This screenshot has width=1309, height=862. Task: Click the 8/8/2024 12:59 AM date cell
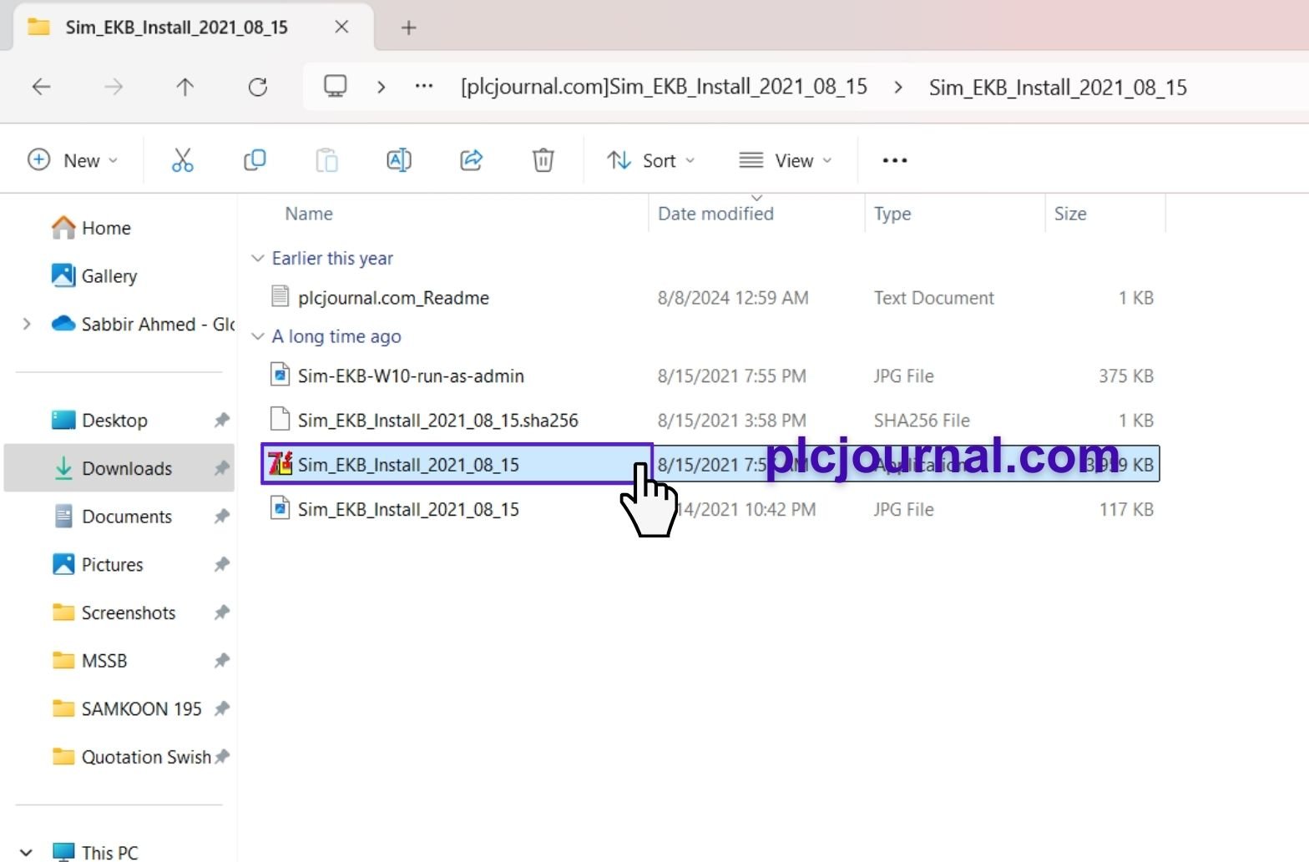coord(732,298)
